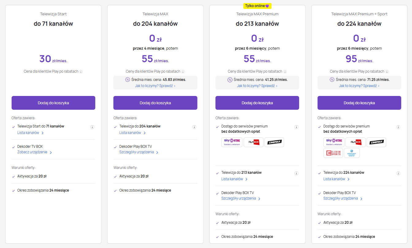Open 'Szczegóły urządzenia' in MAX Premium card
Image resolution: width=412 pixels, height=248 pixels.
click(x=238, y=198)
